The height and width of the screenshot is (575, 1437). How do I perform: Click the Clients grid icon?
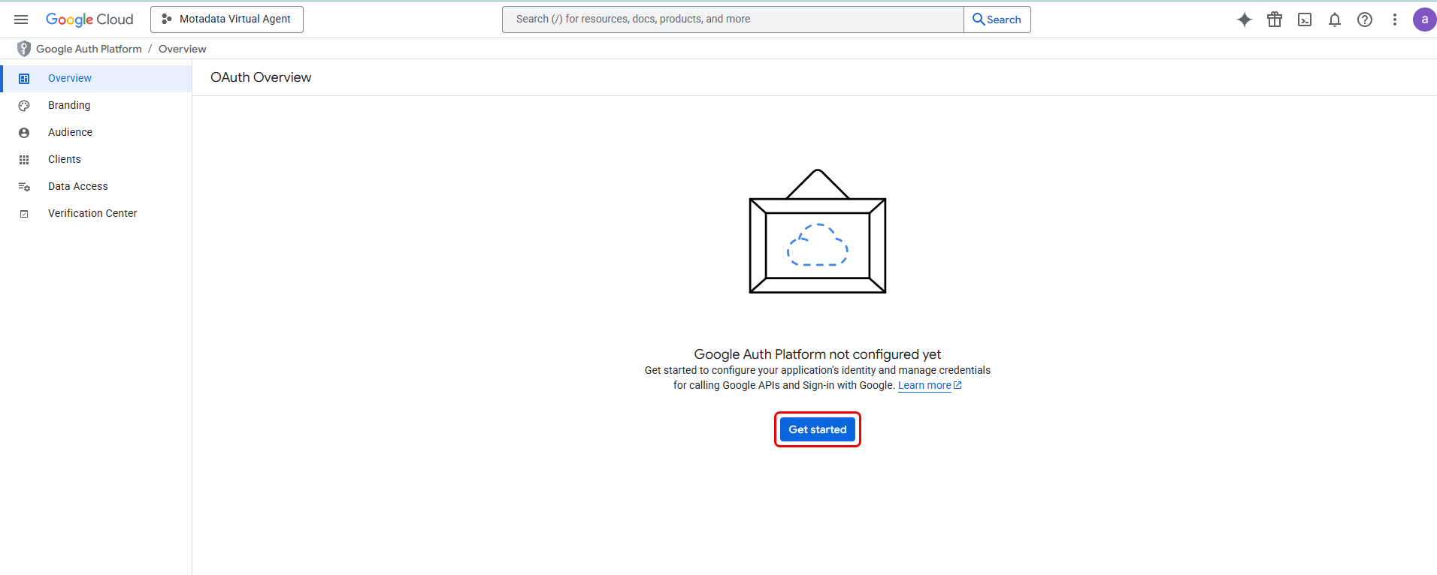point(24,160)
